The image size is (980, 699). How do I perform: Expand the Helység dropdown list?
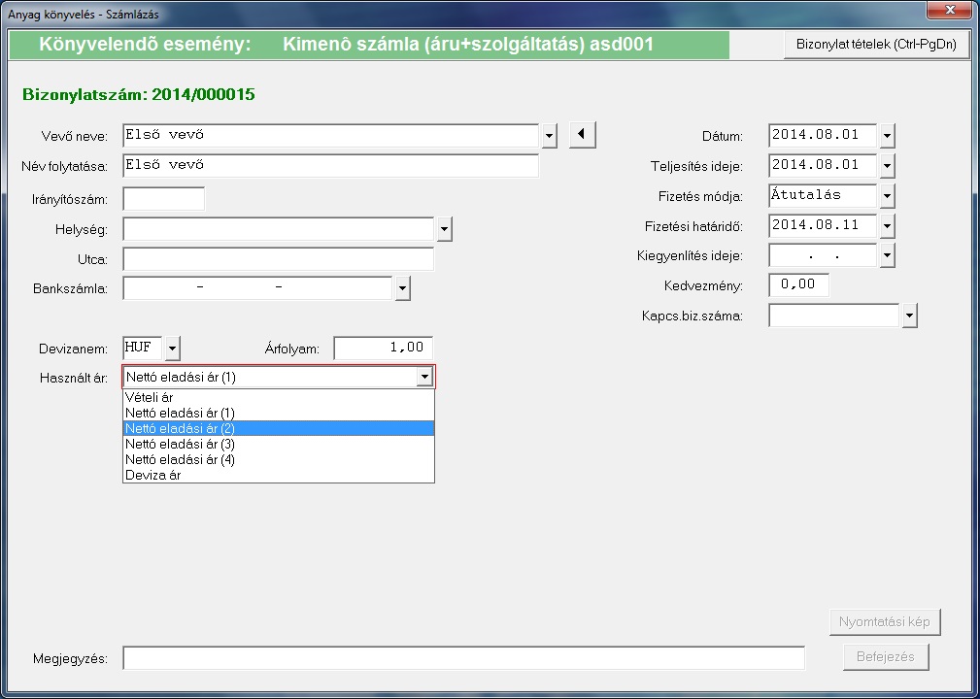pos(445,229)
